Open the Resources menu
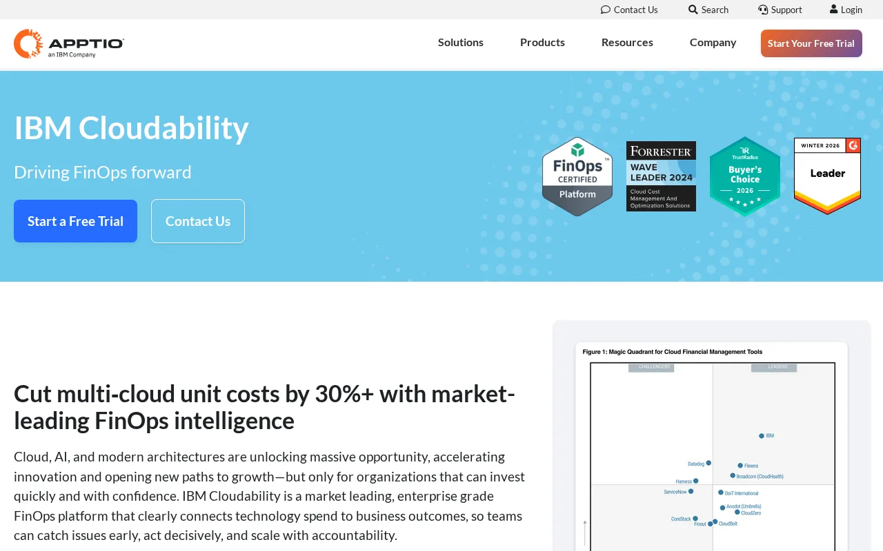The image size is (883, 551). tap(627, 42)
